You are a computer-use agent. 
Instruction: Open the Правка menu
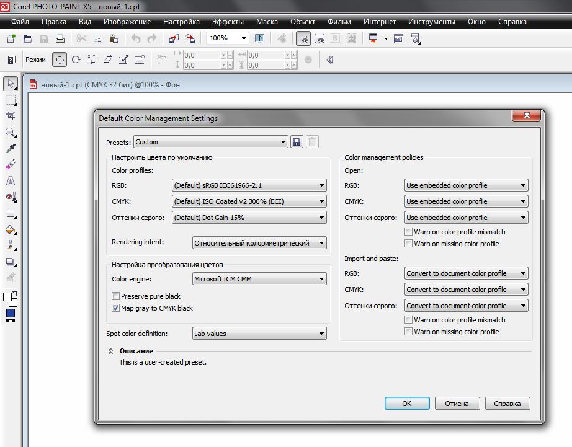pyautogui.click(x=53, y=22)
